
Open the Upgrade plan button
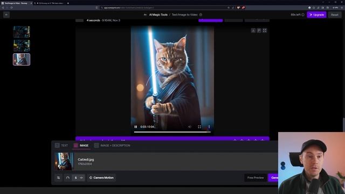coord(316,15)
